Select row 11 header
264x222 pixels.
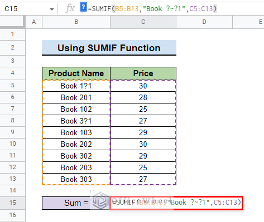click(12, 156)
